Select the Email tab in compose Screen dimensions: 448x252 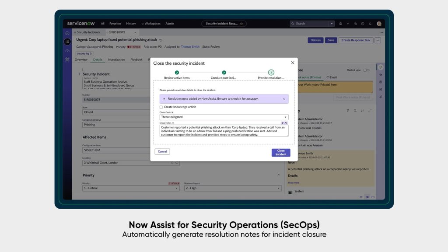[x=332, y=77]
